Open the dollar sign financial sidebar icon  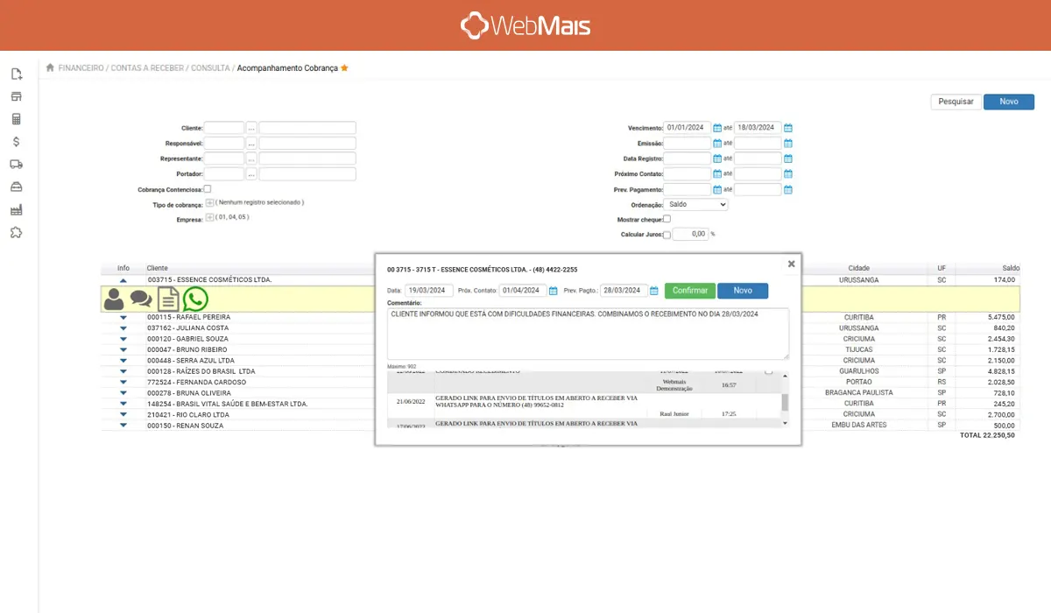tap(16, 141)
